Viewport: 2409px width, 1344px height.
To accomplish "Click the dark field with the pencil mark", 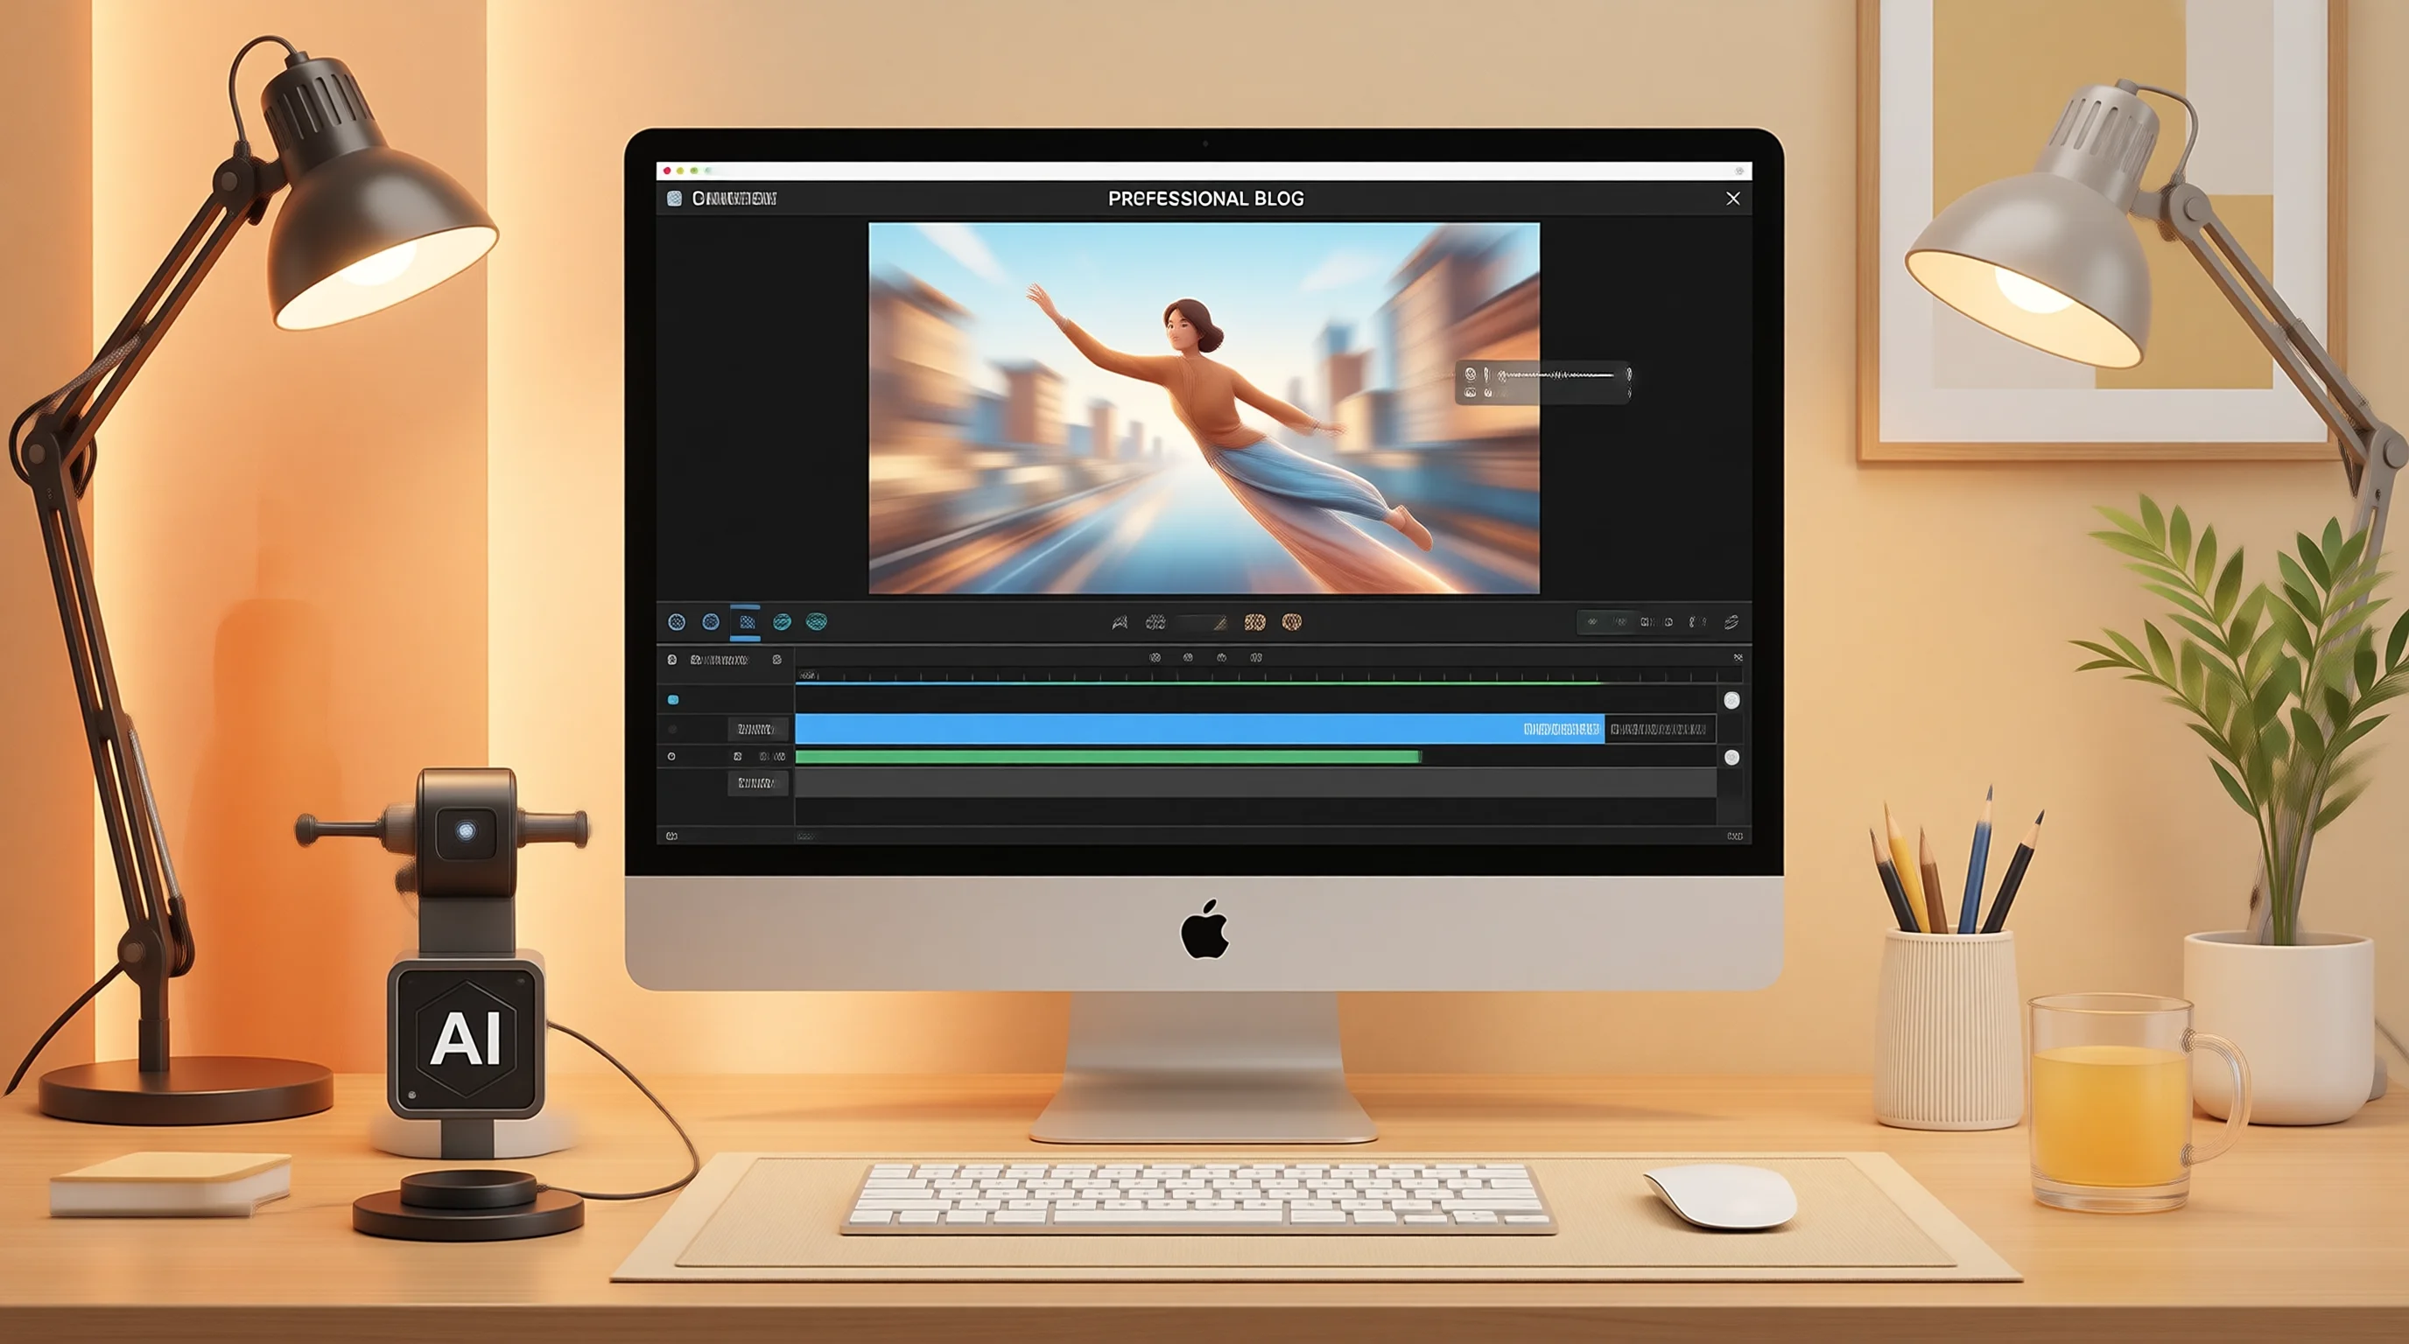I will (x=1202, y=622).
